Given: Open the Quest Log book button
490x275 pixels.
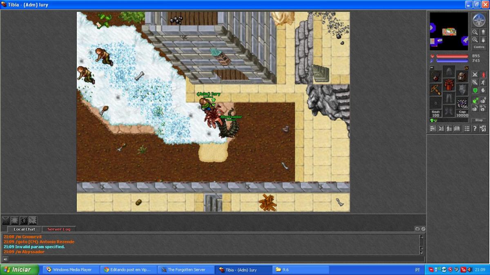Looking at the screenshot, I should [x=457, y=129].
